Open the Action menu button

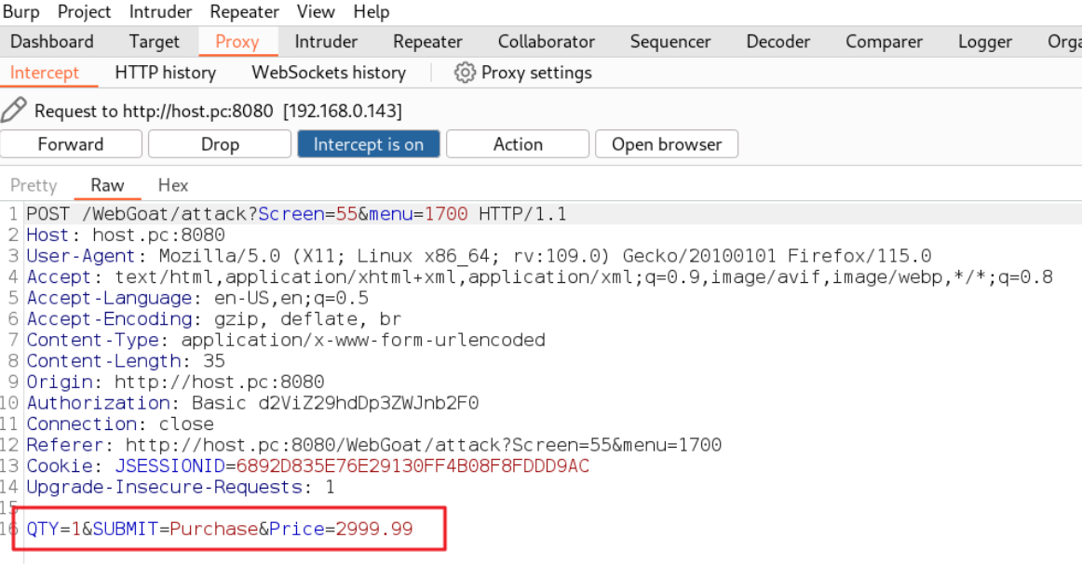(518, 144)
